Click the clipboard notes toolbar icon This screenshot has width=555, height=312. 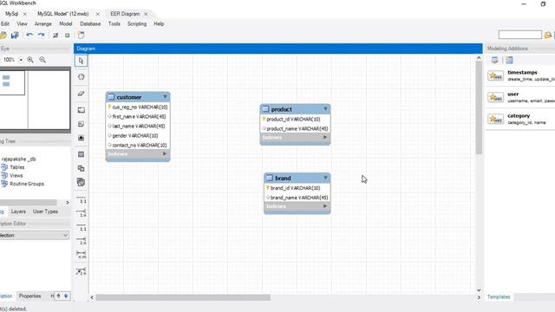81,35
